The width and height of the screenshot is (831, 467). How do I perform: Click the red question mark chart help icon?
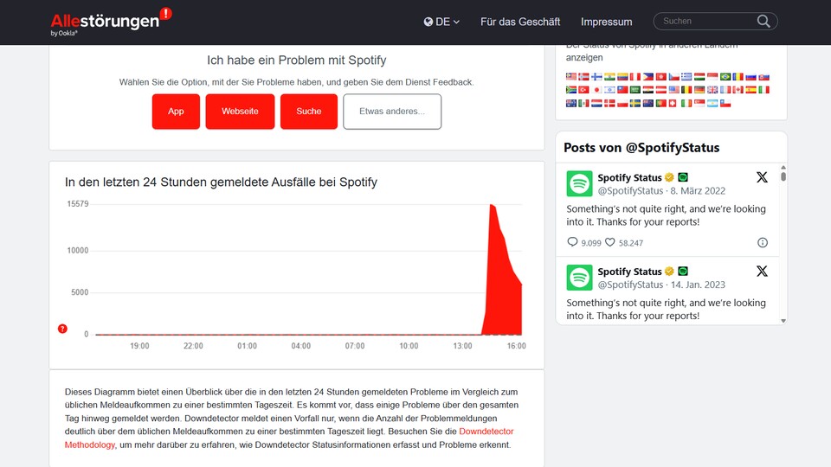coord(62,329)
